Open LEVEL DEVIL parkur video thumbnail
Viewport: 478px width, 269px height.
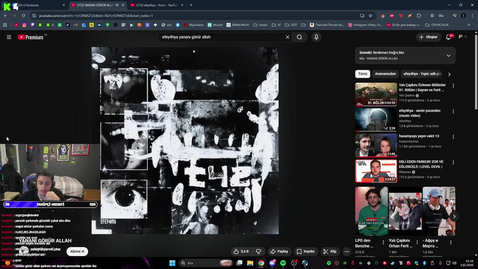pyautogui.click(x=376, y=171)
